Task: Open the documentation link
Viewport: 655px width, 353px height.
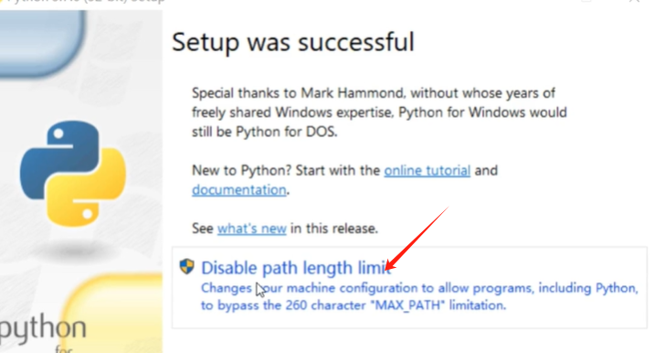Action: click(x=239, y=190)
